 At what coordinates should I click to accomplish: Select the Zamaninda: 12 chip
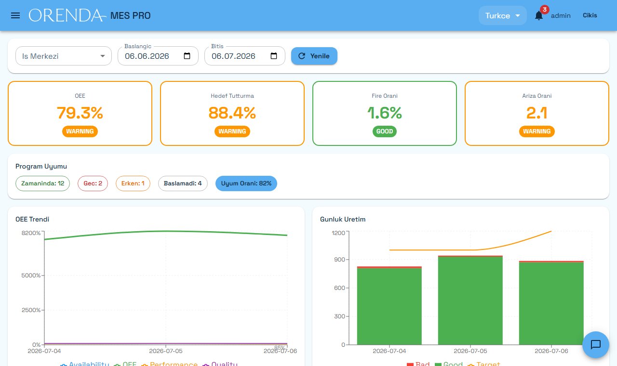(x=42, y=183)
